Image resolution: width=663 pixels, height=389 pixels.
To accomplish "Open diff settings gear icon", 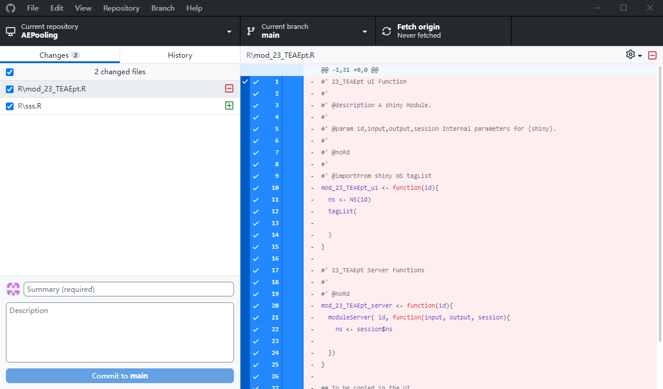I will click(631, 55).
